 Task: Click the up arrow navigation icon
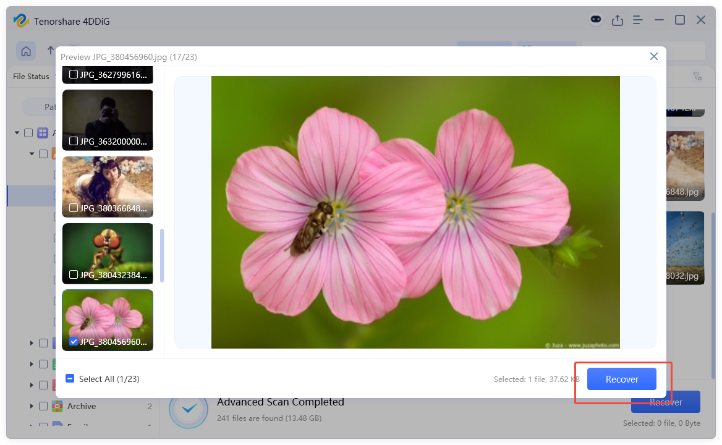coord(51,50)
